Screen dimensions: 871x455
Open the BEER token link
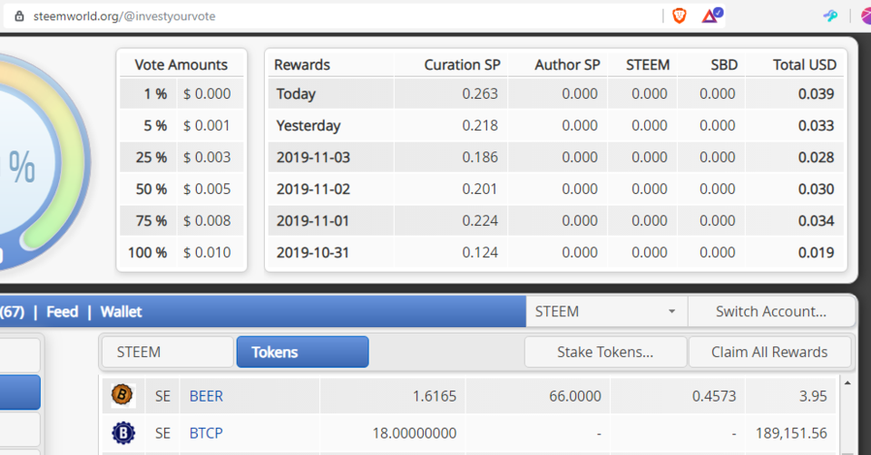pyautogui.click(x=206, y=396)
